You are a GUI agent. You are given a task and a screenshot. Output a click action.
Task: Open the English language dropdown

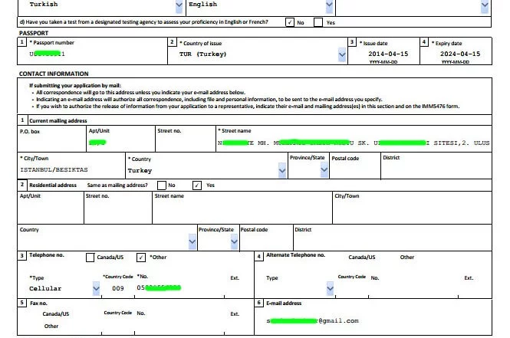click(329, 5)
